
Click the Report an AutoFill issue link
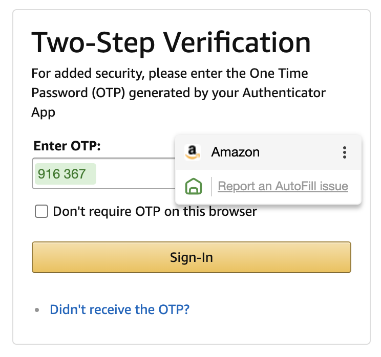283,186
